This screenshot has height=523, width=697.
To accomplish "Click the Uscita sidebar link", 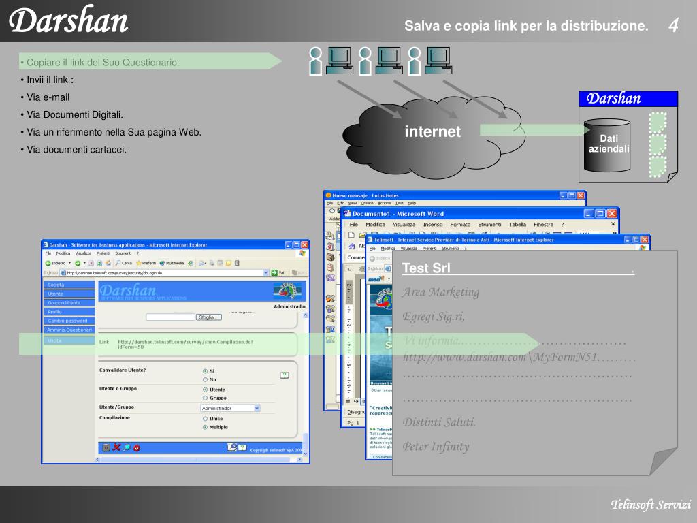I will click(69, 340).
